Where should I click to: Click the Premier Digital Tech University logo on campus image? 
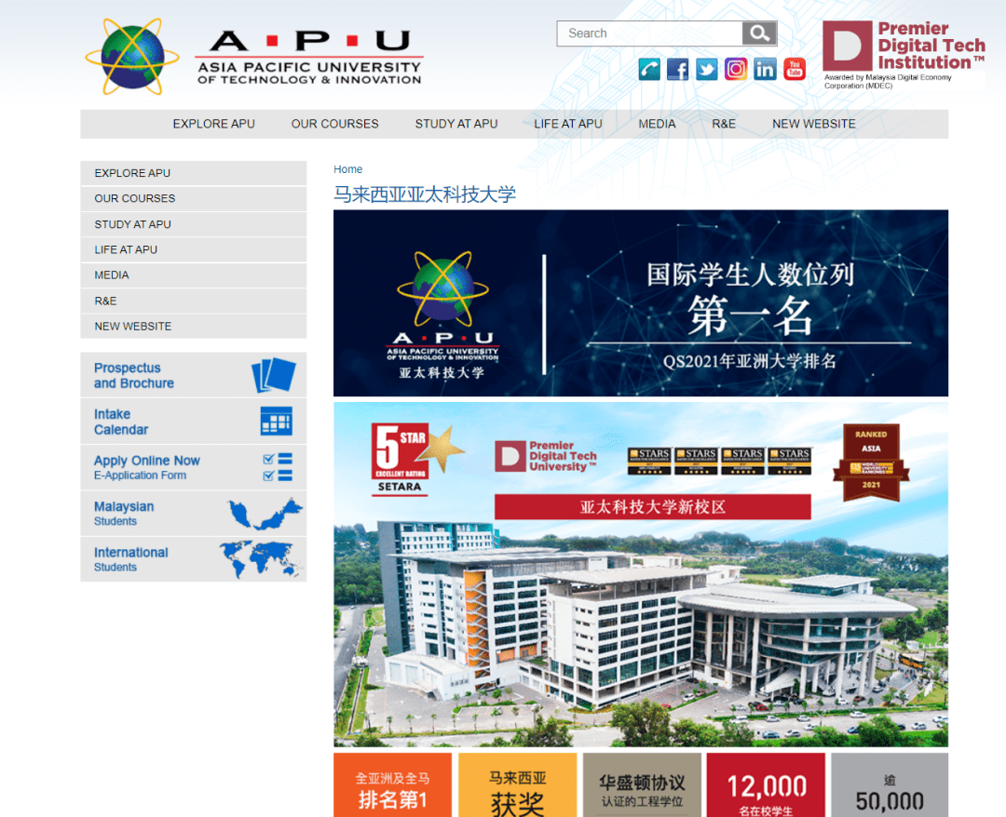[x=546, y=456]
